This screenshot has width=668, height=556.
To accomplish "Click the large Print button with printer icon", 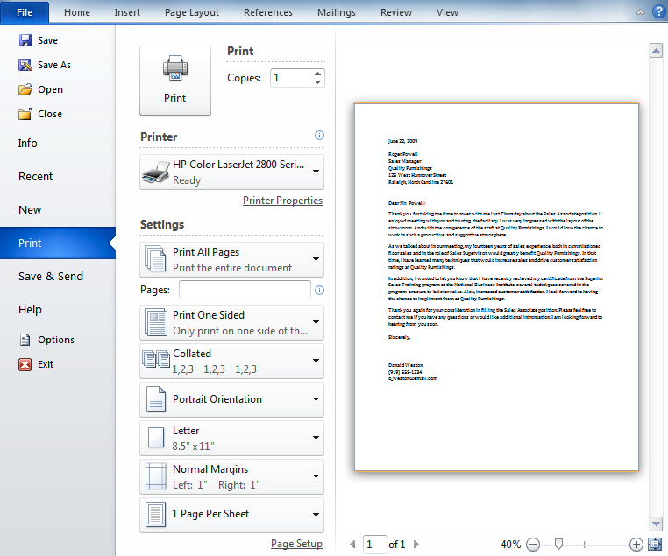I will (x=174, y=80).
